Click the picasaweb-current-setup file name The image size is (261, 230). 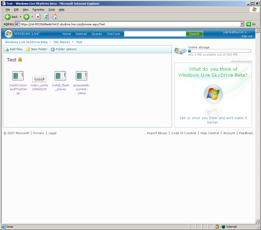pos(82,89)
